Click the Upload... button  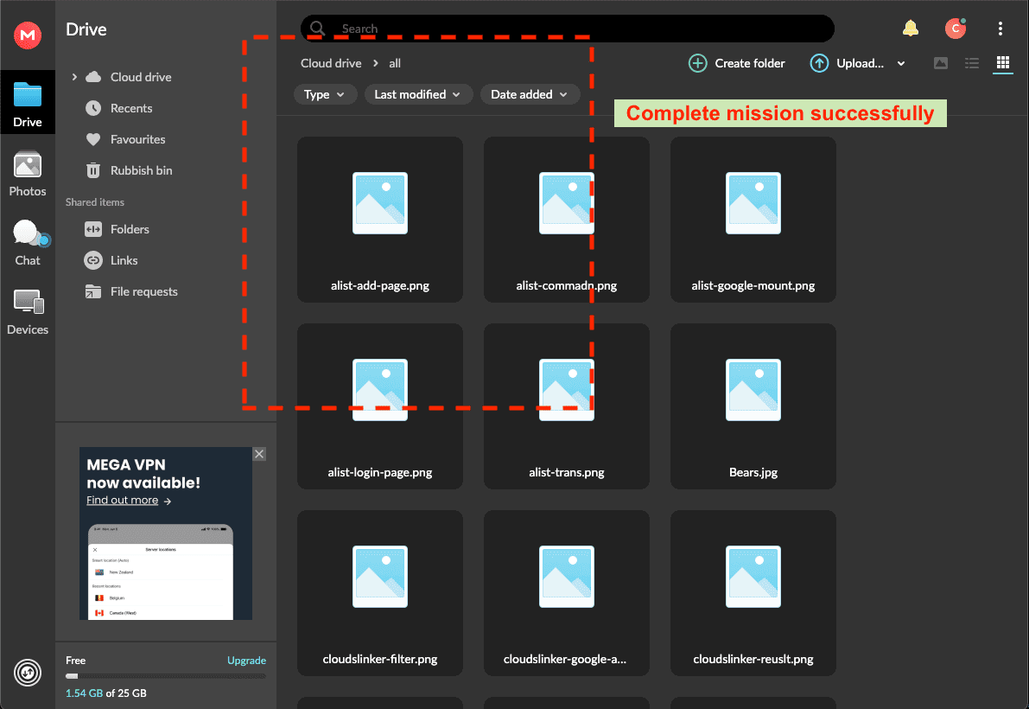(x=848, y=63)
